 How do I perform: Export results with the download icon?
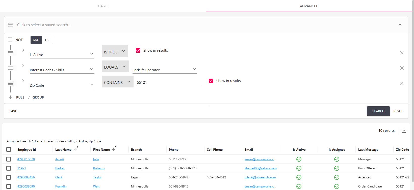click(404, 131)
